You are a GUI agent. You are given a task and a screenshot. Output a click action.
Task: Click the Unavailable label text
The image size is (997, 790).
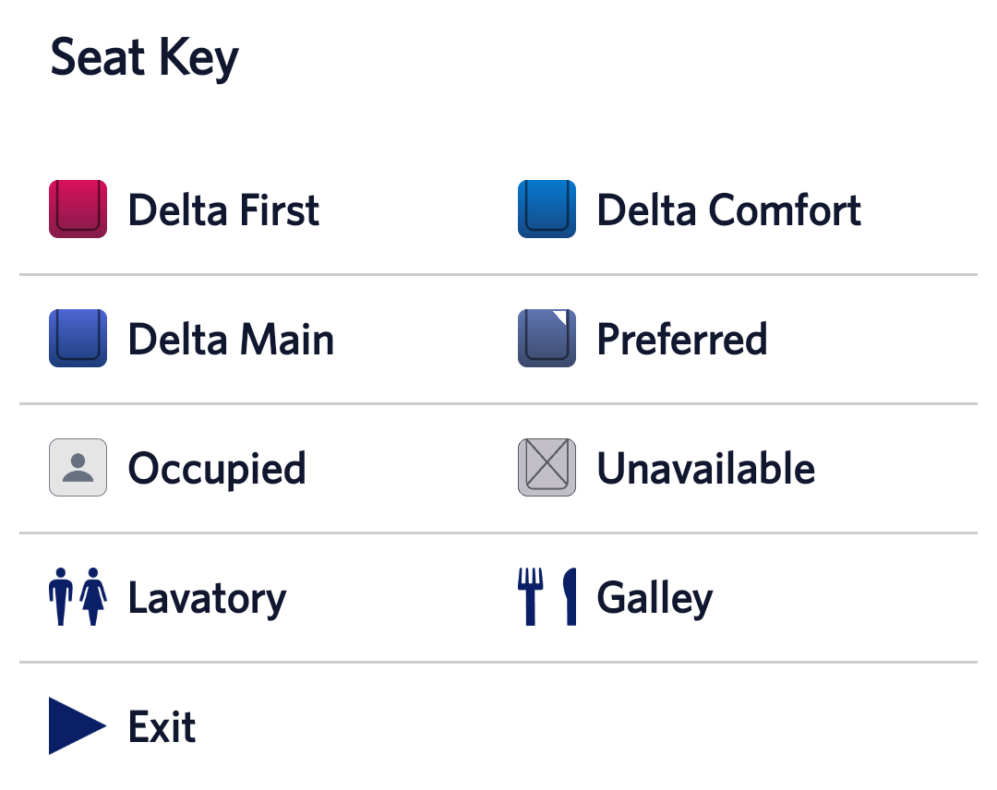[705, 469]
